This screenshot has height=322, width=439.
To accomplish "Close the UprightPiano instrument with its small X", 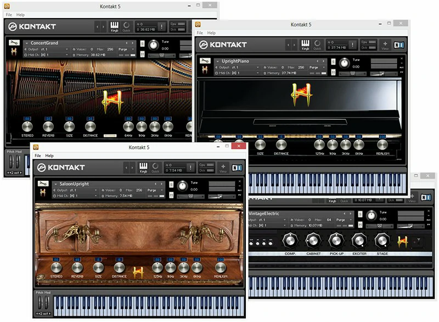I will pos(402,59).
